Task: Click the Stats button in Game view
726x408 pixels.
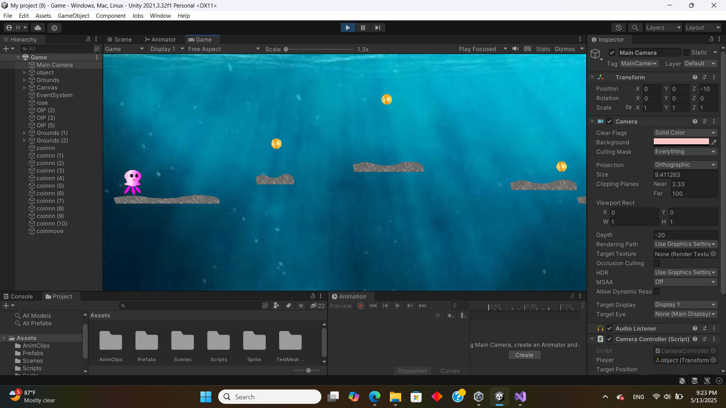Action: click(543, 49)
